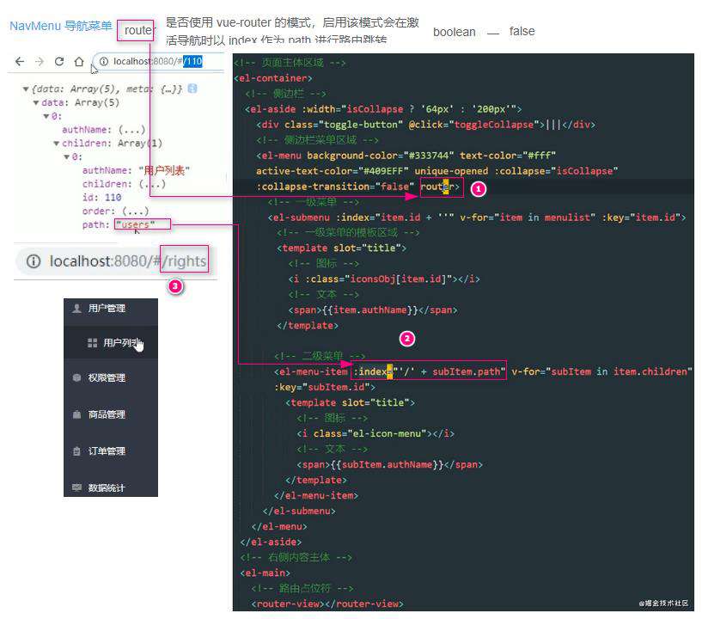Viewport: 702px width, 619px height.
Task: Click the chart icon beside 数据统计
Action: tap(76, 487)
